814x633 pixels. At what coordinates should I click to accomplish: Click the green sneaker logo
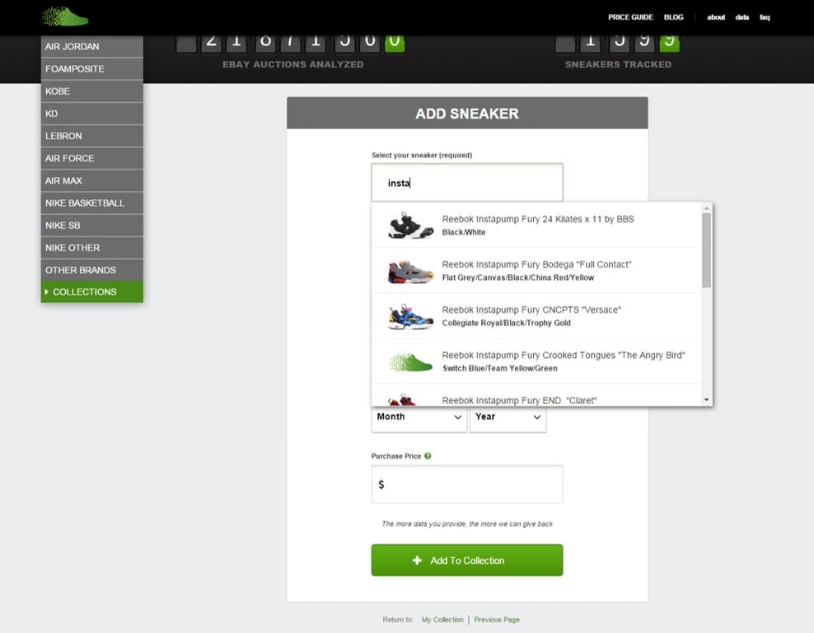(65, 16)
